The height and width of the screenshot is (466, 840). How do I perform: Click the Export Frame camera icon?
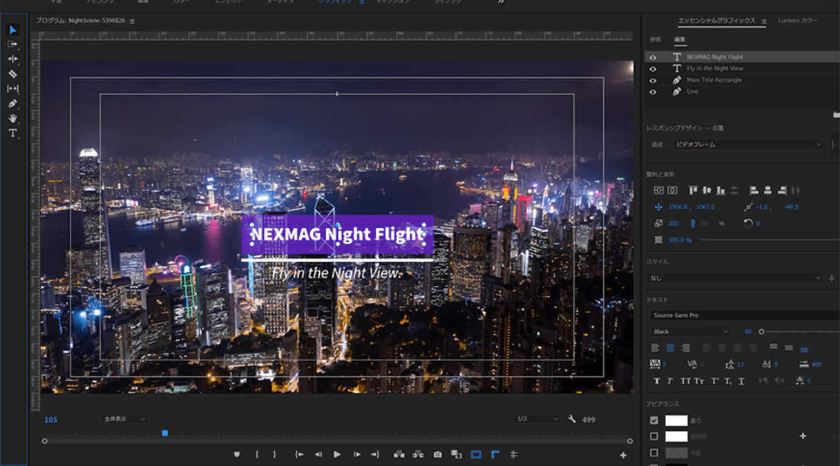(437, 454)
